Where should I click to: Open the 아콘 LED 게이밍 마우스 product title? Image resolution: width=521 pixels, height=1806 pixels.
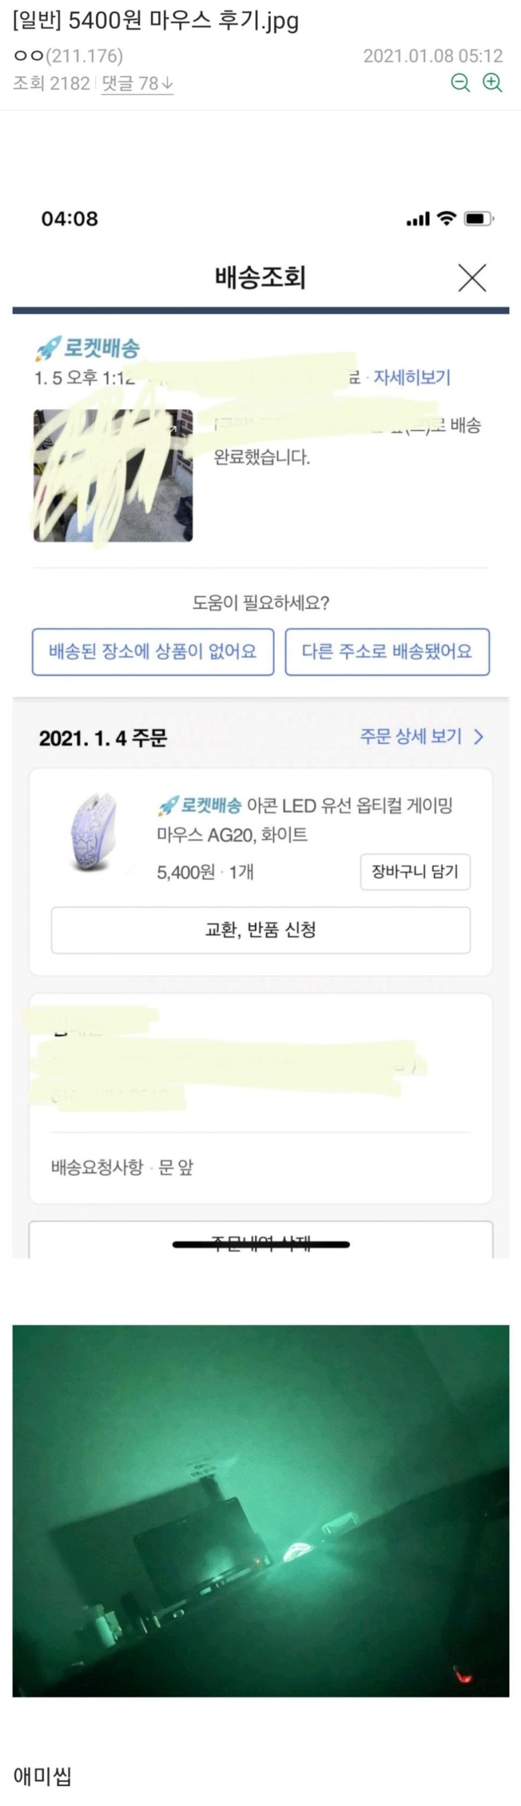click(304, 819)
